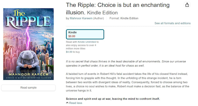Click the Read sample button
Screen dimensions: 198x106
tap(29, 87)
